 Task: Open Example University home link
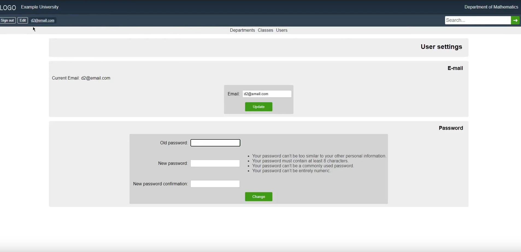point(40,7)
